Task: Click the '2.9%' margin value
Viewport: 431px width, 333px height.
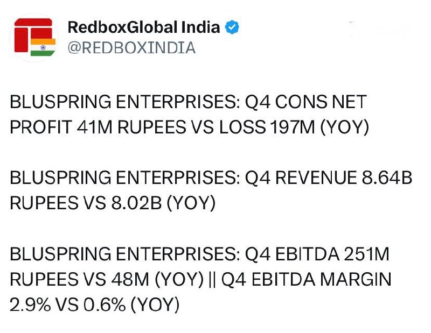Action: [x=30, y=304]
